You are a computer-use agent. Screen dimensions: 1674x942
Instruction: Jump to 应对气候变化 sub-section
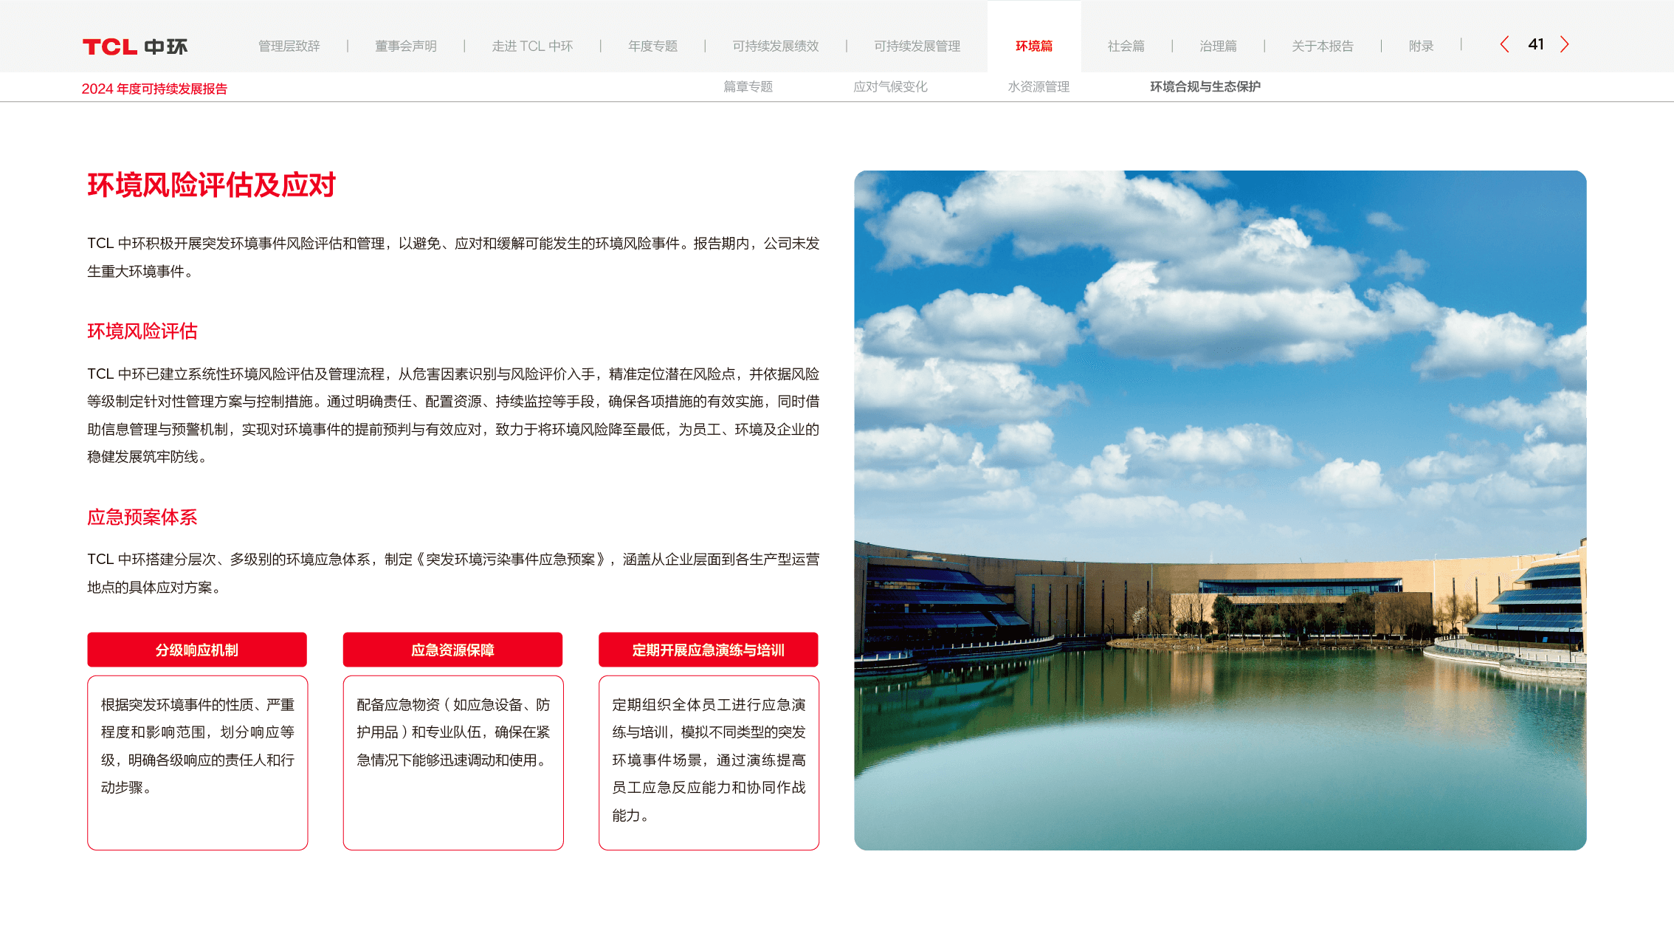(x=890, y=86)
